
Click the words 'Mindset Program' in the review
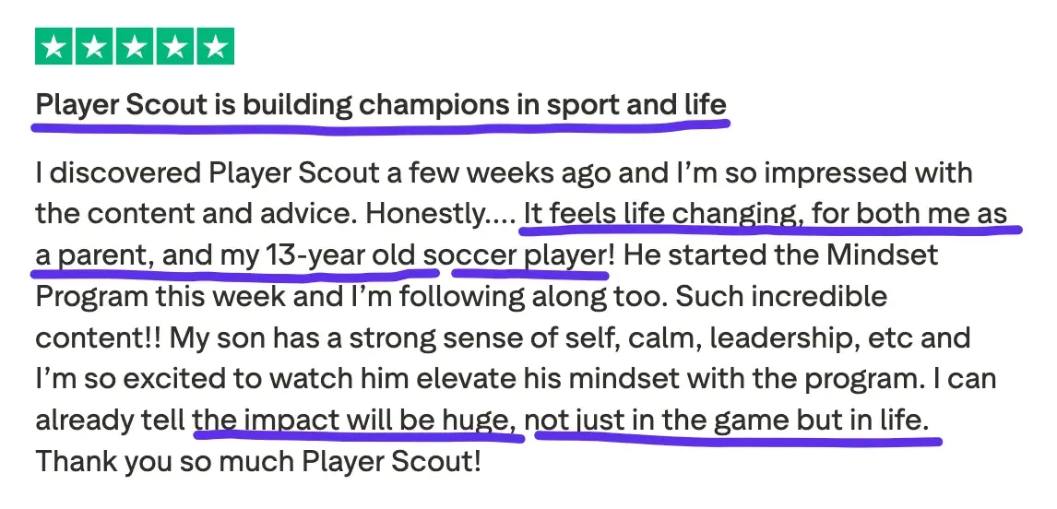pos(487,276)
